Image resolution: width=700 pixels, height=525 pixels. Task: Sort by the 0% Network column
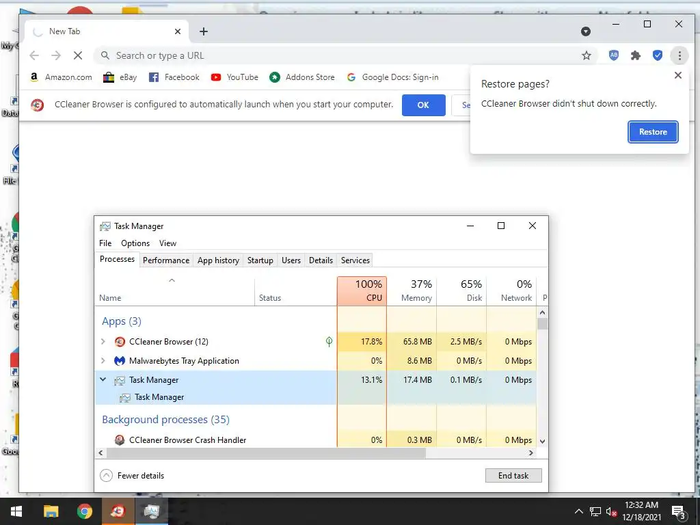[511, 291]
